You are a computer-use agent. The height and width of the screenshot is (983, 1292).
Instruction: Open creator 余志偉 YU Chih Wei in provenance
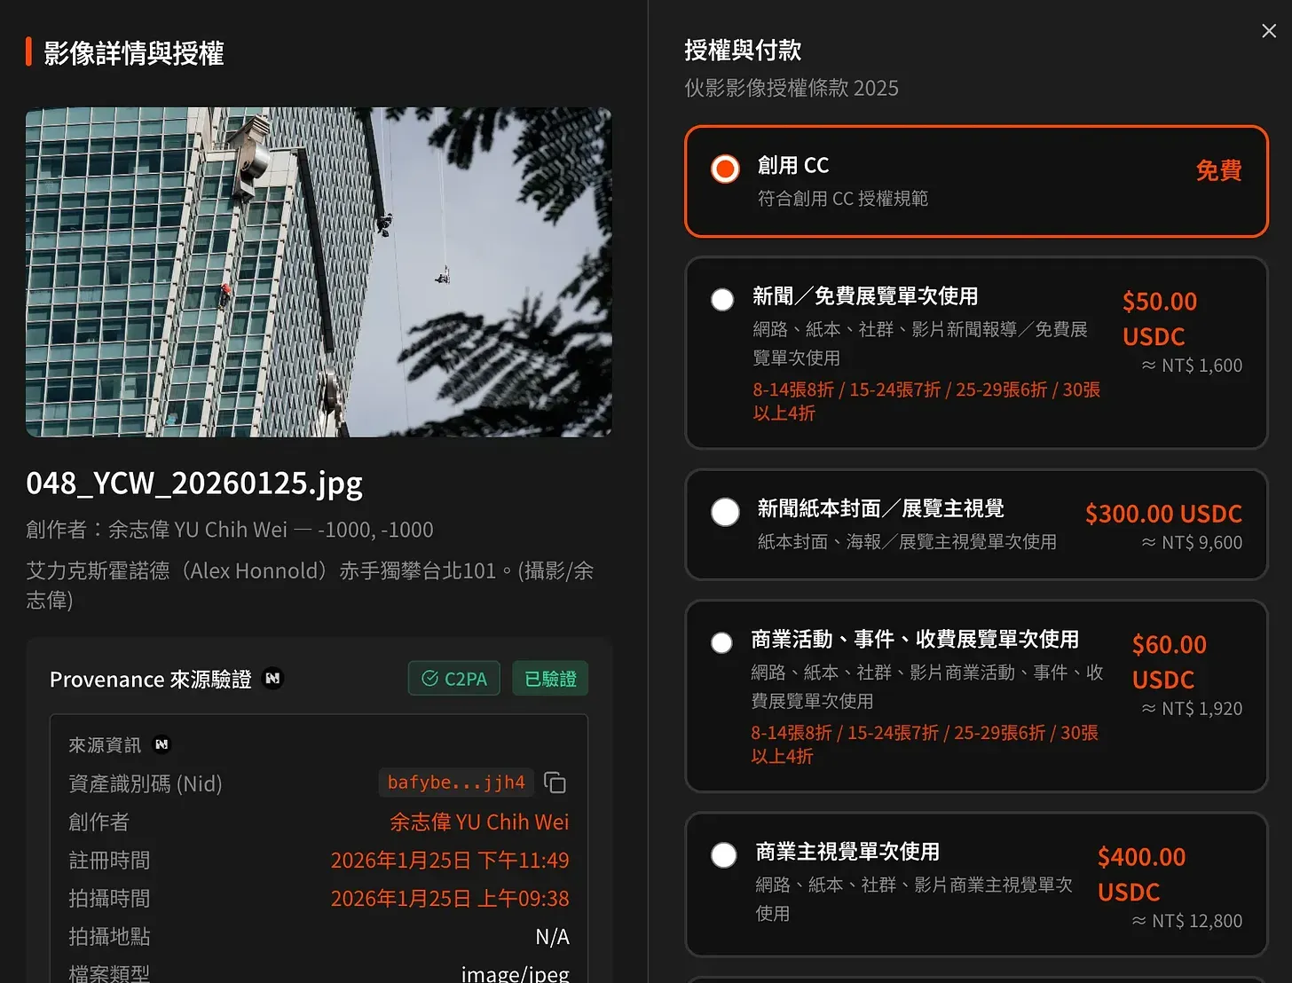point(479,822)
